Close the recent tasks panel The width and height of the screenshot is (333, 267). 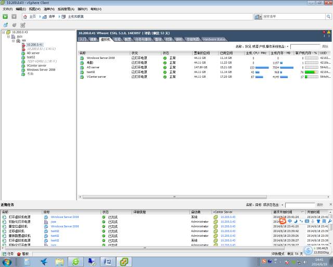pos(331,204)
